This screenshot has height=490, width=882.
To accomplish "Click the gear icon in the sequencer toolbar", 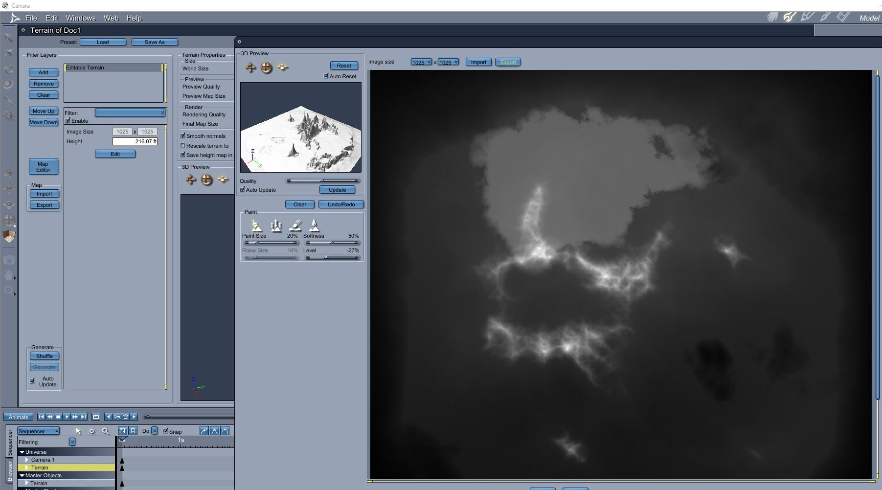I will [92, 431].
